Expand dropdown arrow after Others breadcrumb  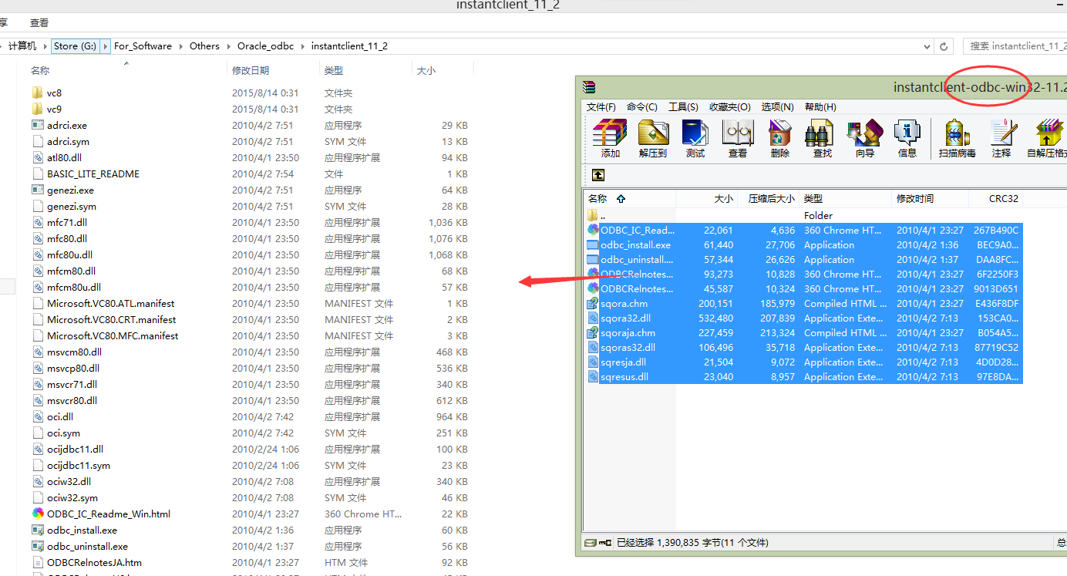(x=228, y=46)
